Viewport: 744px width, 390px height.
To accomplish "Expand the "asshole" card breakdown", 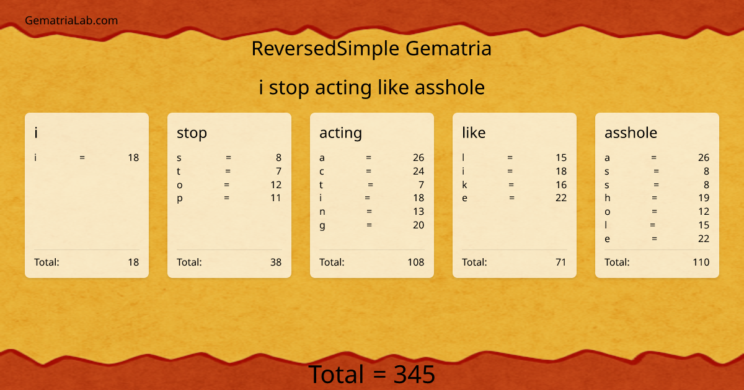I will click(x=657, y=198).
